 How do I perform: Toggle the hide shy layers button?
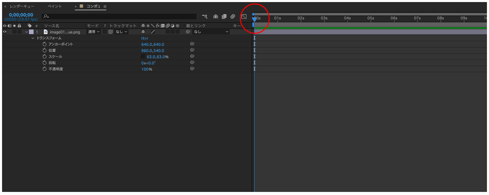pos(216,16)
